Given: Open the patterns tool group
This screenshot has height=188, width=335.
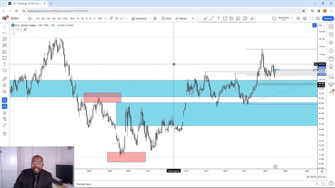Looking at the screenshot, I should (x=5, y=45).
